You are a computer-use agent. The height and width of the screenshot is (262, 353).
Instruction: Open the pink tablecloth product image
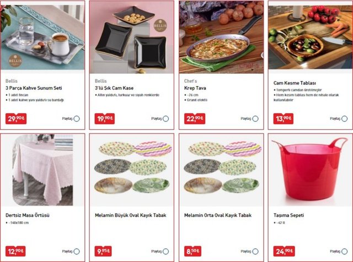42,170
